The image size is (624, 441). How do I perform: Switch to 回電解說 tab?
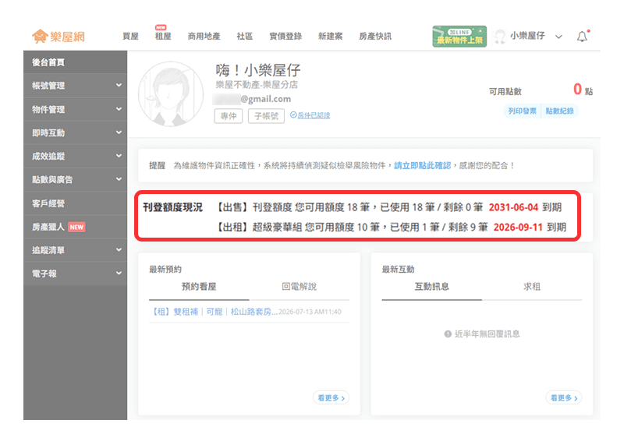pos(299,287)
